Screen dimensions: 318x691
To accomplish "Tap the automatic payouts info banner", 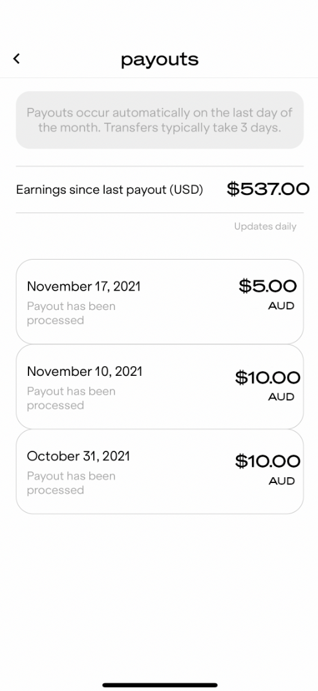I will [160, 120].
